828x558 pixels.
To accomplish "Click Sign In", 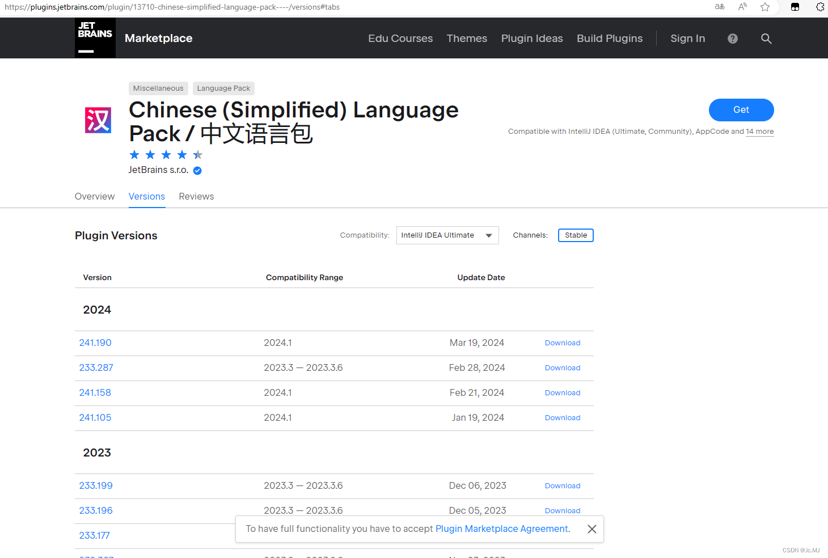I will pos(687,39).
